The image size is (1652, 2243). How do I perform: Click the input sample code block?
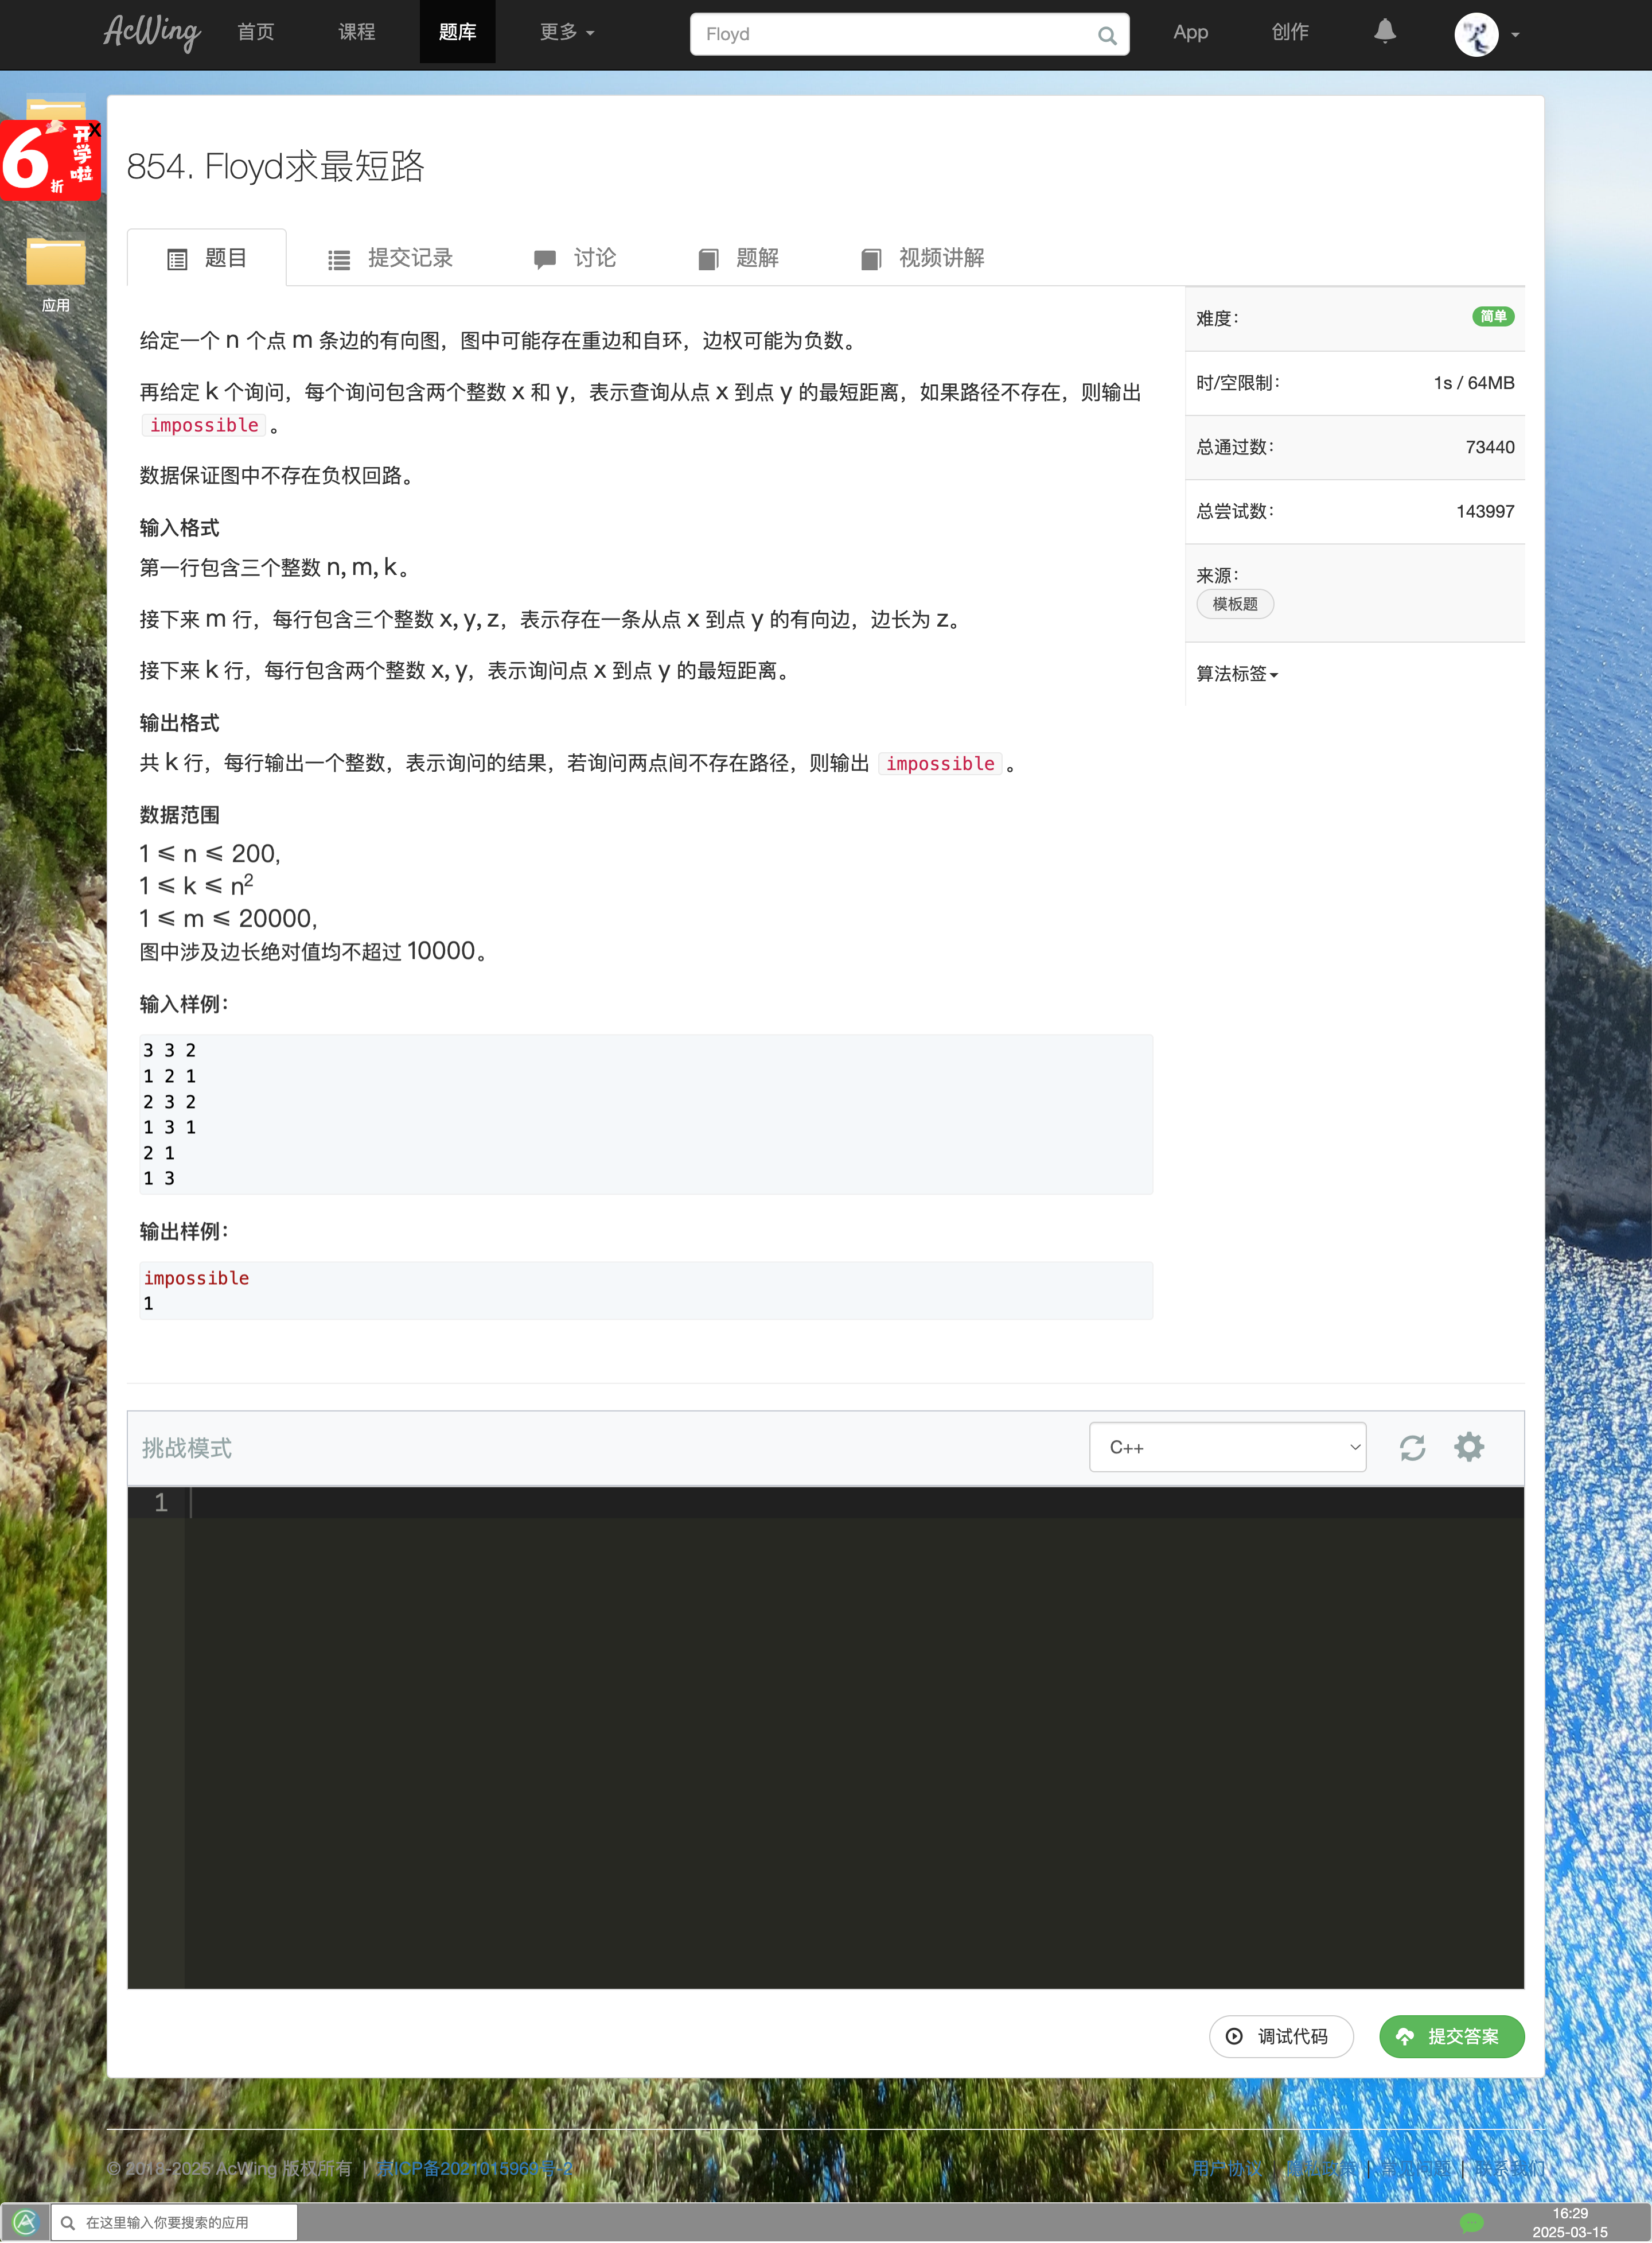coord(645,1114)
